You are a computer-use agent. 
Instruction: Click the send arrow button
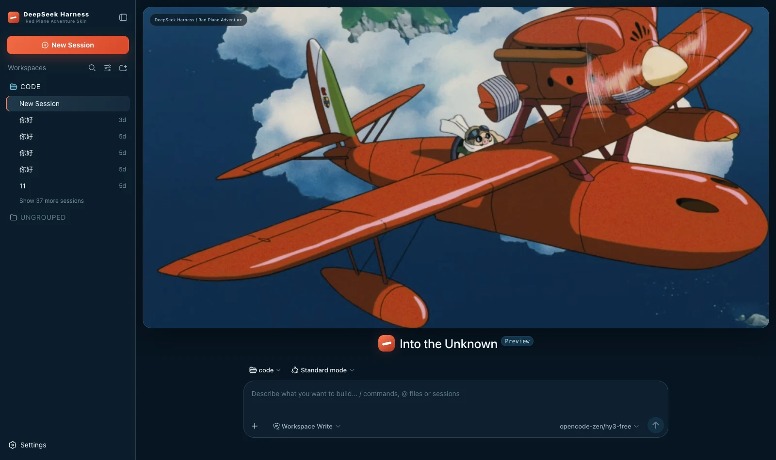coord(655,425)
